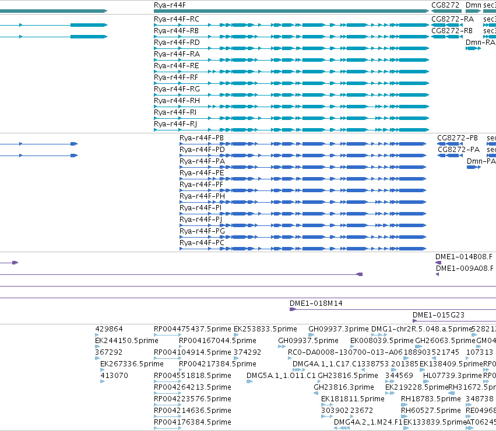The height and width of the screenshot is (431, 496).
Task: Open EST EK267336.5prime
Action: click(x=132, y=364)
